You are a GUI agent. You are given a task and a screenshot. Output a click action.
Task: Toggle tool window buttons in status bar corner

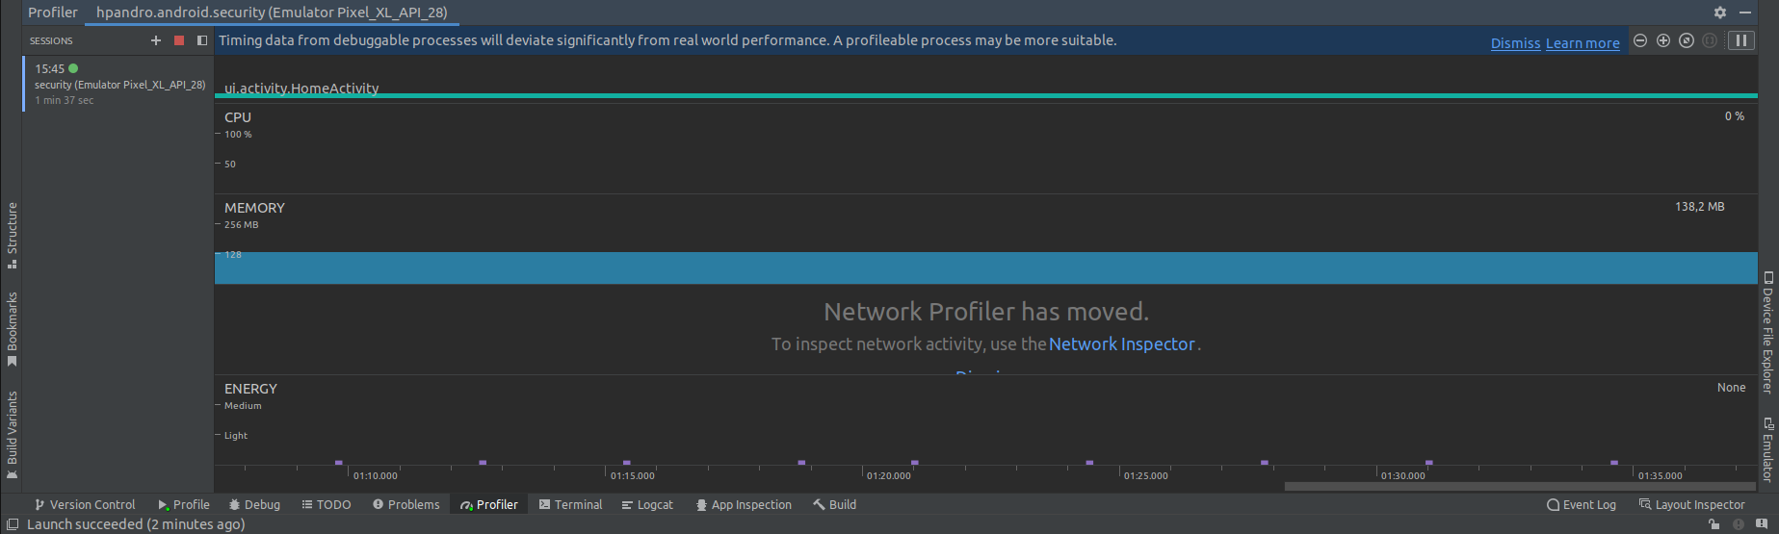click(13, 524)
